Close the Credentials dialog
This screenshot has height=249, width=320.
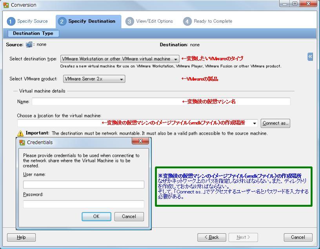140,141
